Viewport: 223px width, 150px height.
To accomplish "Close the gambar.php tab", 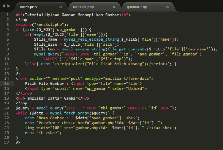I will click(167, 7).
